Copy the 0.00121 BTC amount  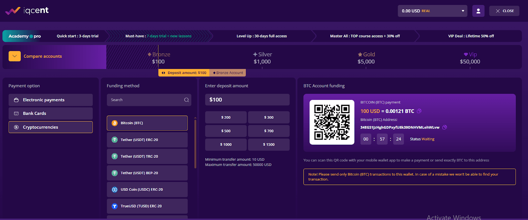pos(419,111)
